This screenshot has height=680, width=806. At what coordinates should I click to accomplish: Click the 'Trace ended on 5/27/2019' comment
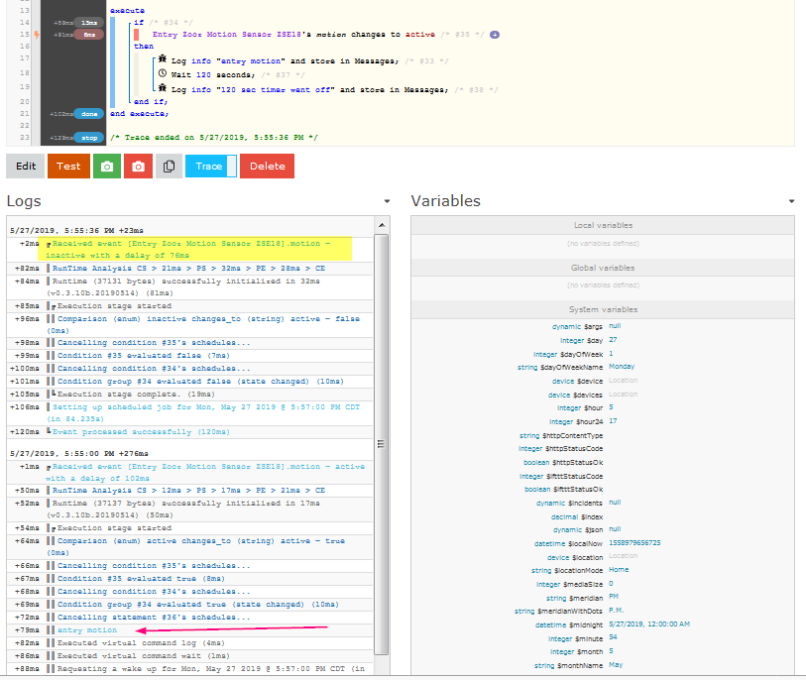tap(214, 138)
